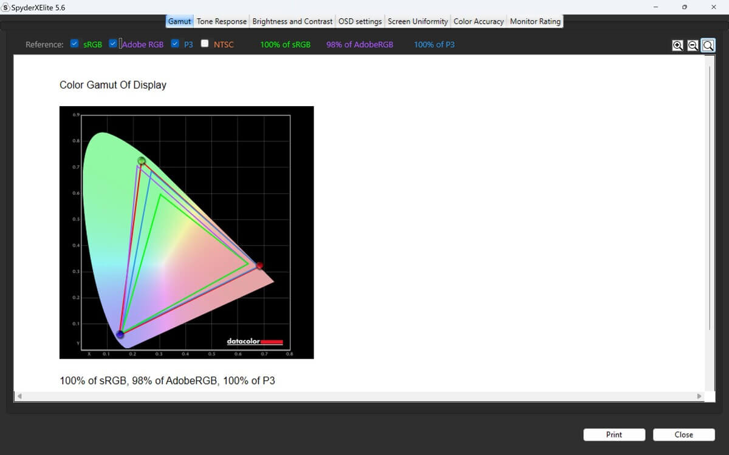Image resolution: width=729 pixels, height=455 pixels.
Task: Enable the NTSC reference checkbox
Action: [x=205, y=44]
